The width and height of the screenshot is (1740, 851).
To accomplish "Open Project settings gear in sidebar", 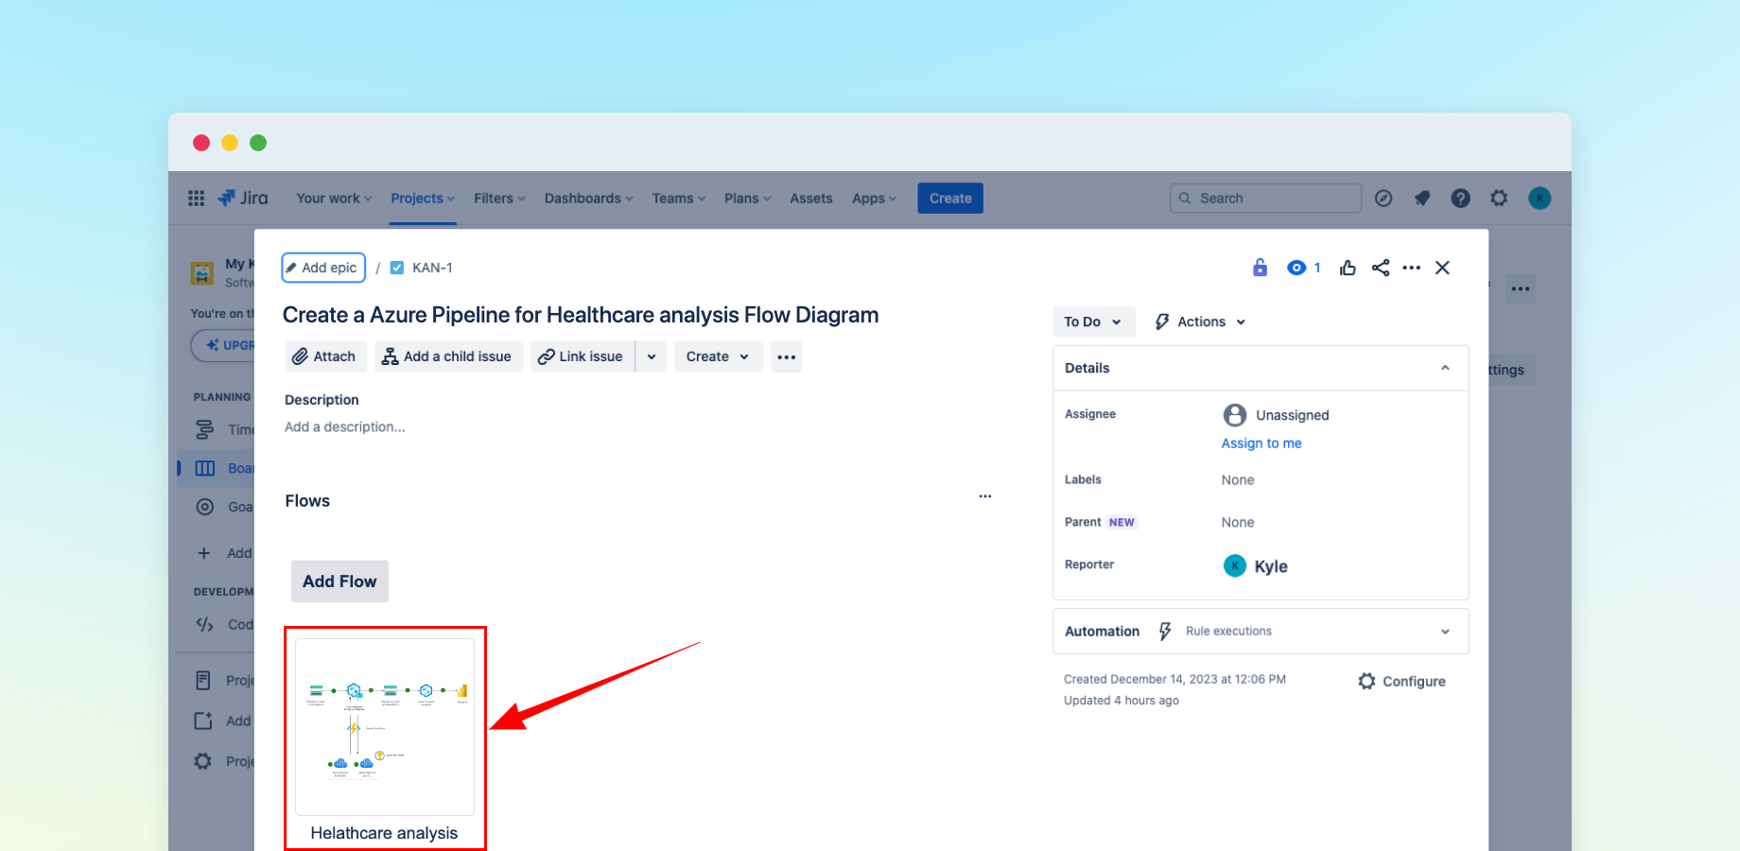I will 203,761.
